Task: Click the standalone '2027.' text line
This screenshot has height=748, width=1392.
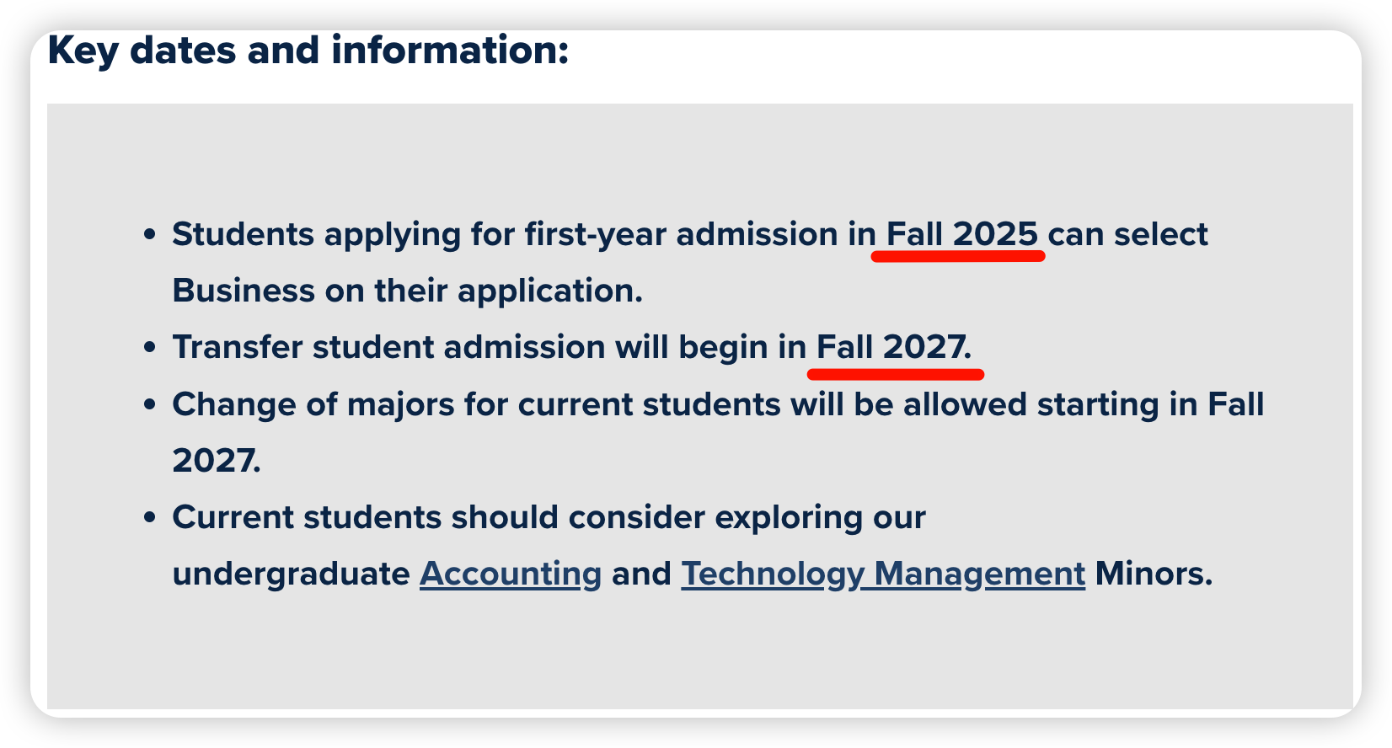Action: point(217,461)
